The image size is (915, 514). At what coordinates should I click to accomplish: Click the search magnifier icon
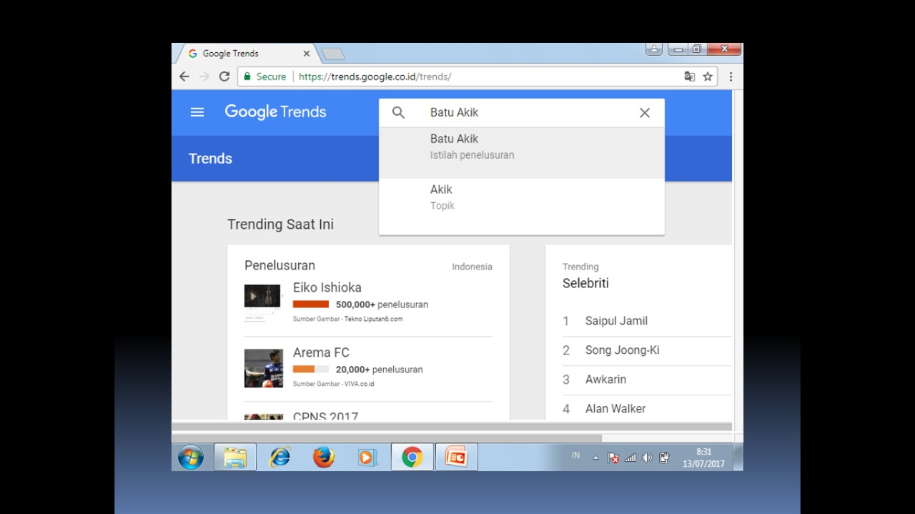click(399, 112)
